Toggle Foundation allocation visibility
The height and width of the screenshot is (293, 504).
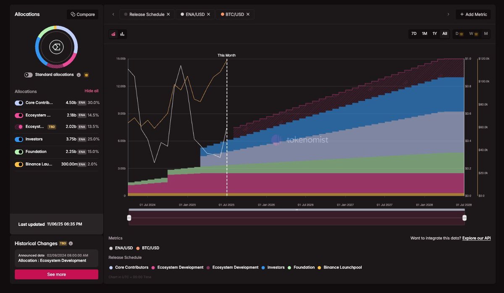[x=19, y=152]
